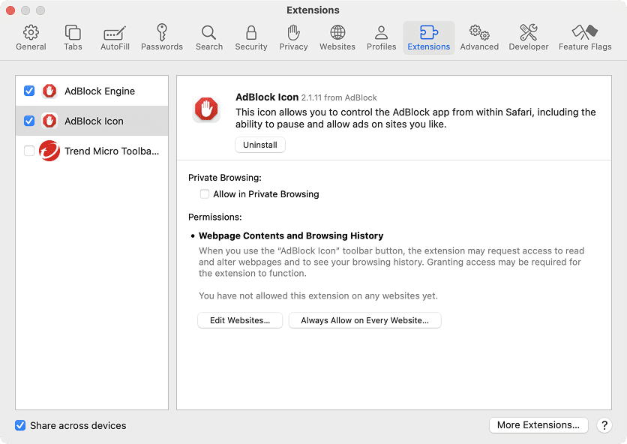Open the Feature Flags pane
The height and width of the screenshot is (444, 627).
click(x=584, y=36)
